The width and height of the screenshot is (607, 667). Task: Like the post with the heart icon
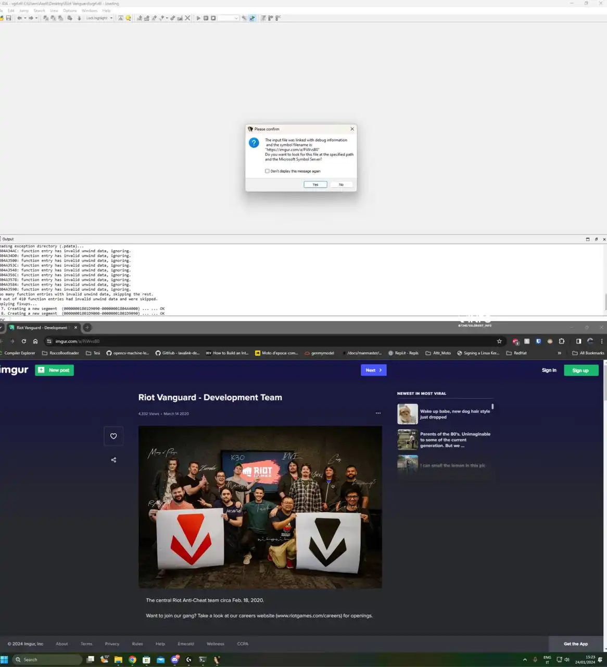[113, 436]
